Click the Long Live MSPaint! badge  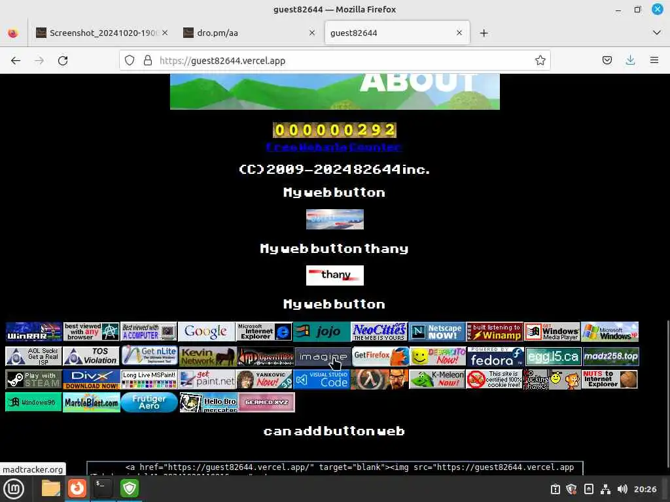click(x=149, y=380)
